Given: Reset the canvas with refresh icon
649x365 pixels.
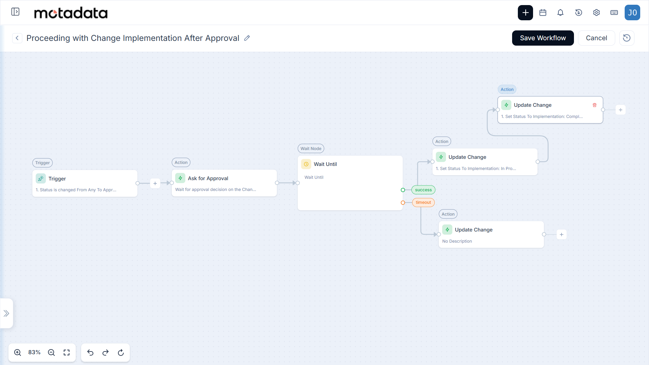Looking at the screenshot, I should [121, 352].
